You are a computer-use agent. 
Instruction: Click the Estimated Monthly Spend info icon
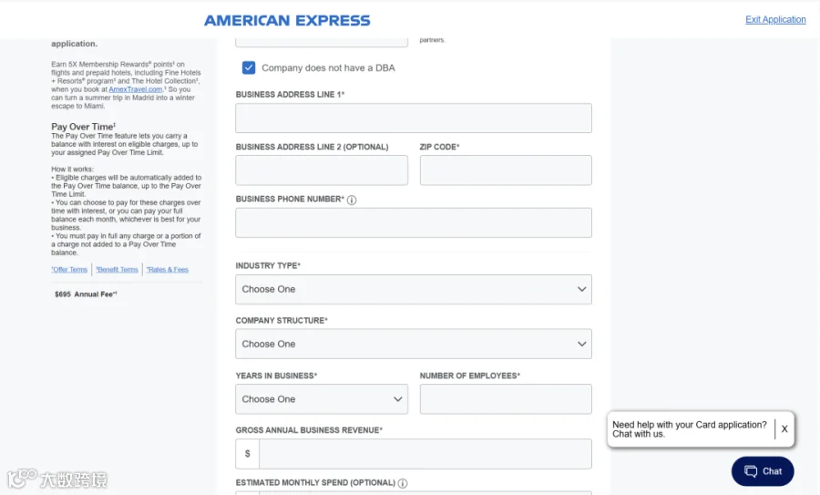[x=402, y=483]
